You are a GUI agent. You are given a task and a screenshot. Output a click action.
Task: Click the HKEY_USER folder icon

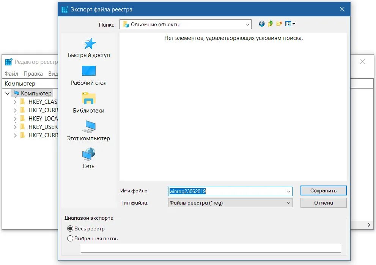tap(22, 127)
